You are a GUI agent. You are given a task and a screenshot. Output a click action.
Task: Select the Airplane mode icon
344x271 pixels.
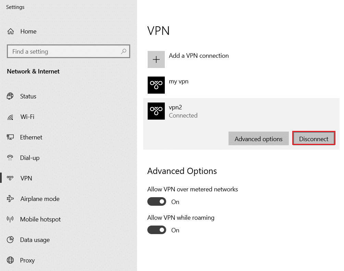click(11, 199)
